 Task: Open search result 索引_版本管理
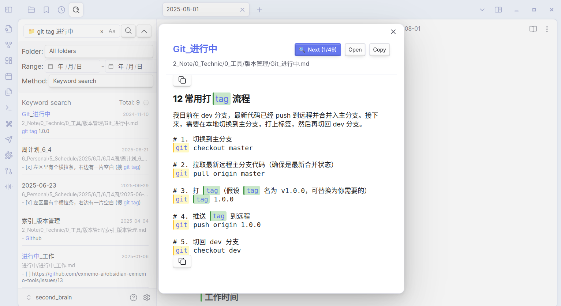(x=41, y=221)
